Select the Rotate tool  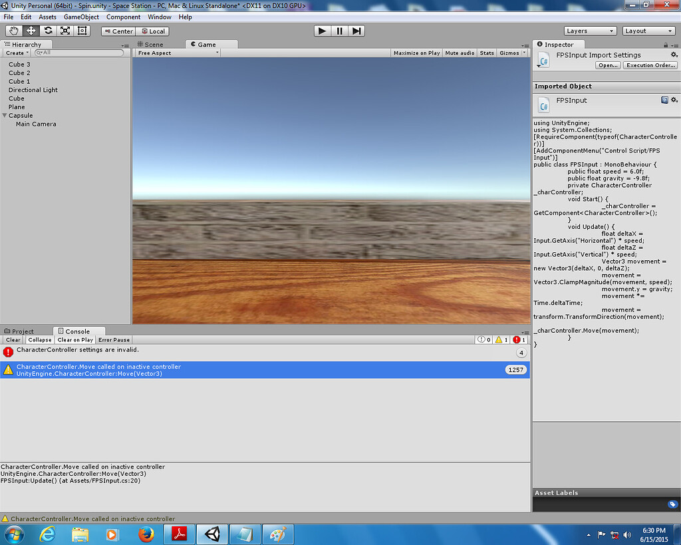point(47,31)
